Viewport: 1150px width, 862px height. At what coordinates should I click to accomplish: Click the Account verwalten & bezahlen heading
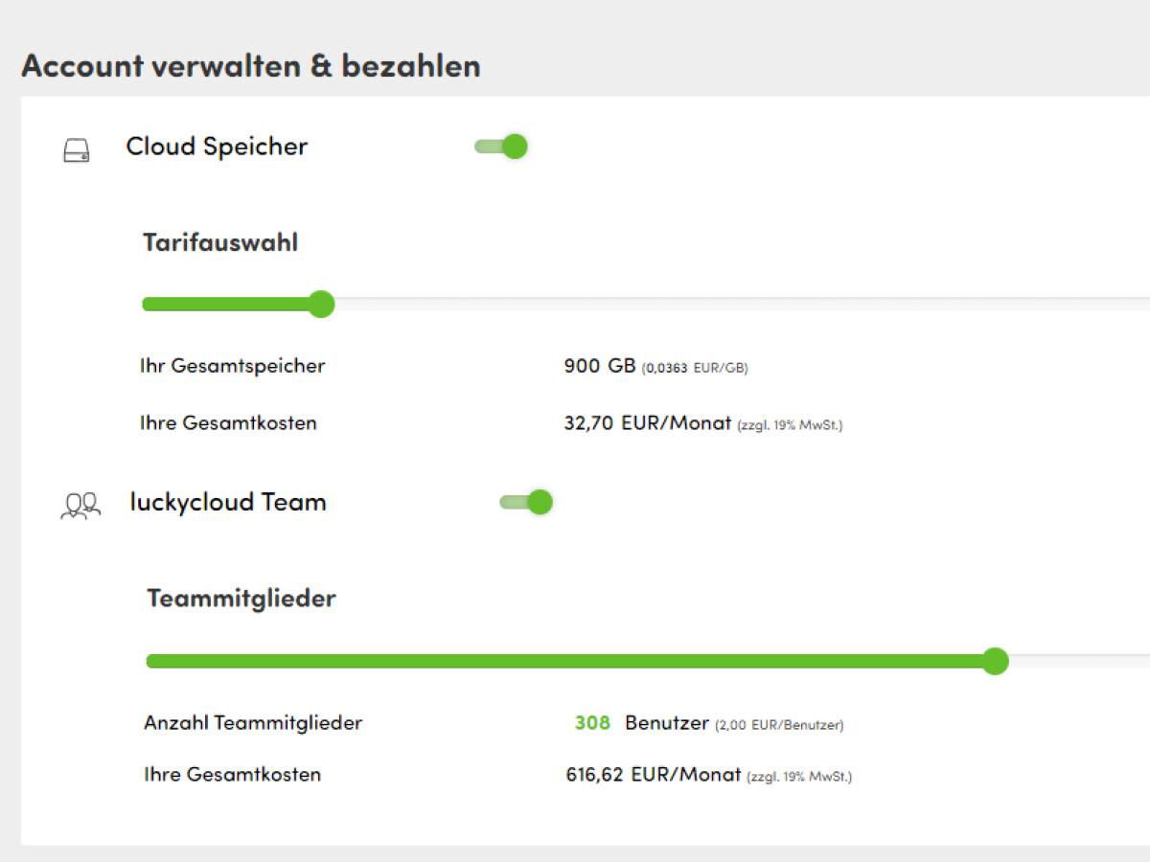point(251,66)
